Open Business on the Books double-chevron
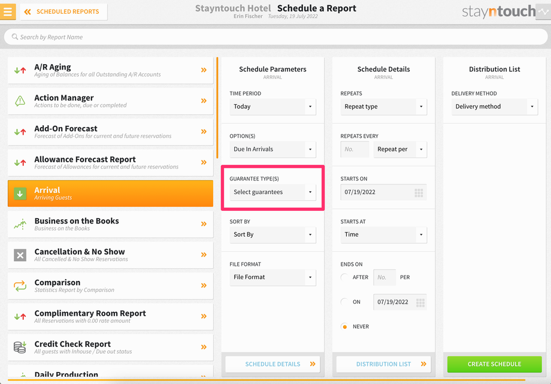 pos(204,224)
